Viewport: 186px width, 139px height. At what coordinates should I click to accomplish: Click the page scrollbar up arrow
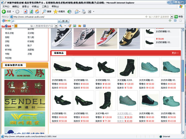[183, 30]
